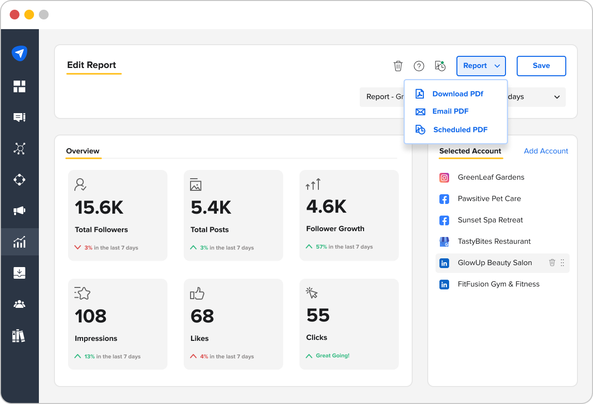Click the Impressions star icon
Screen dimensions: 593x404
[83, 293]
